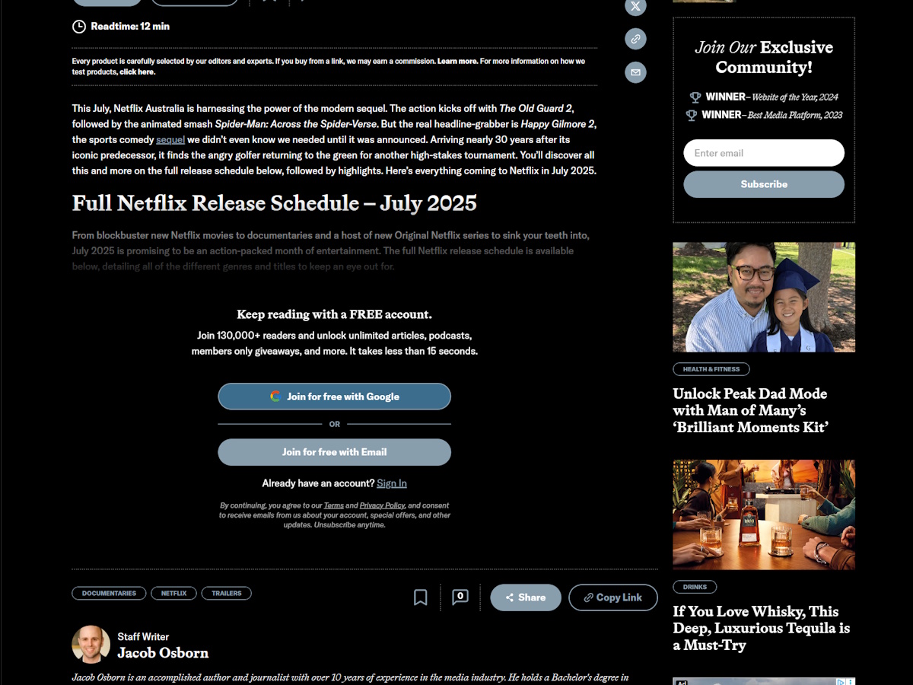Share article on X (Twitter) icon

[x=635, y=6]
